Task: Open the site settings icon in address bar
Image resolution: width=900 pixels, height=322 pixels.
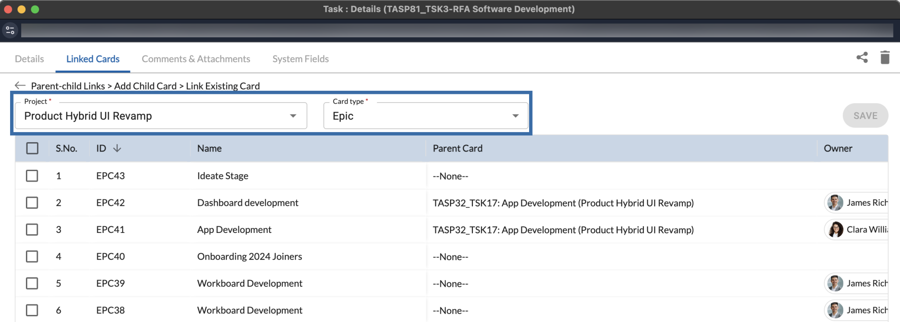Action: (10, 30)
